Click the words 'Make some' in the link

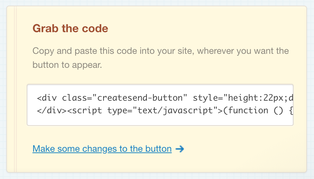56,149
